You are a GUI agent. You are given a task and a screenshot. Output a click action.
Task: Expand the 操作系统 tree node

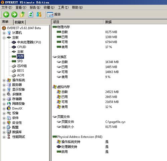[4, 80]
